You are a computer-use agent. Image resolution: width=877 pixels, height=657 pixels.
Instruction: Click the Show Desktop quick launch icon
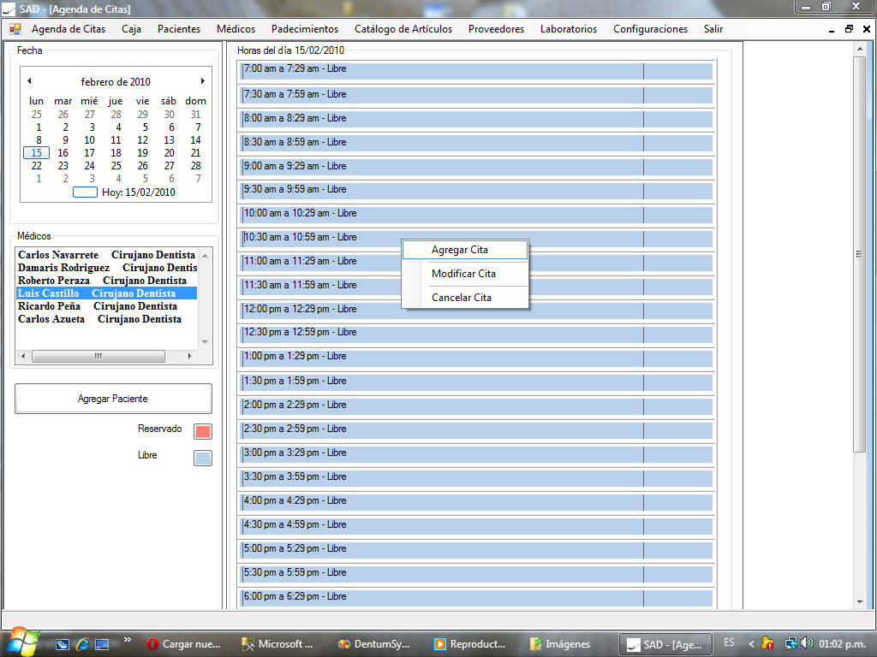(x=63, y=644)
